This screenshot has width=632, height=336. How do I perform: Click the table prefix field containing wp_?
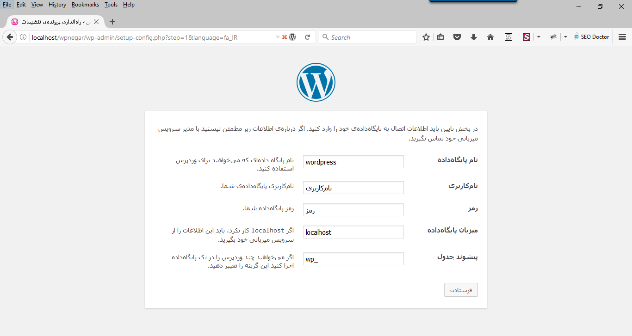tap(353, 259)
